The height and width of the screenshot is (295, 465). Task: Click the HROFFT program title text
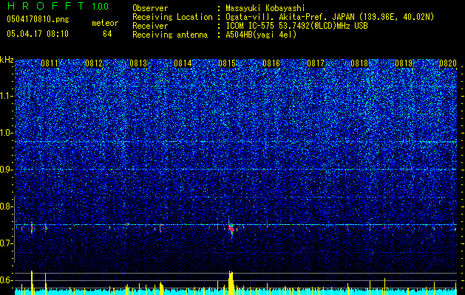(46, 6)
